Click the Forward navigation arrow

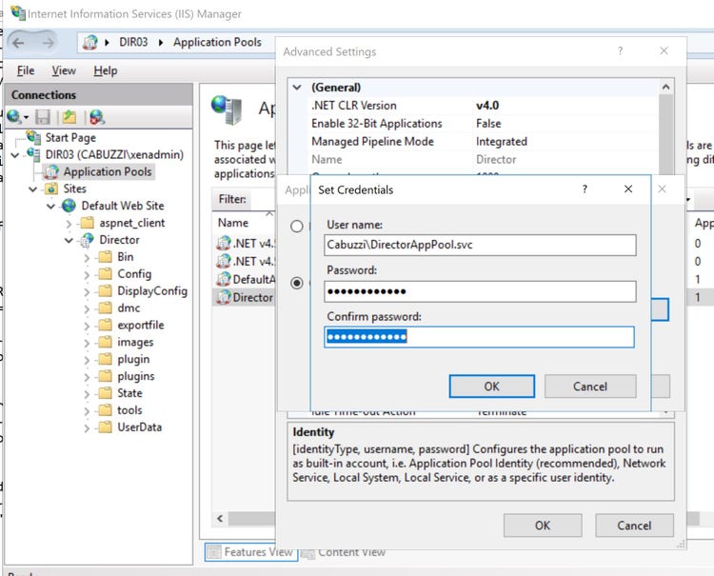click(x=48, y=43)
